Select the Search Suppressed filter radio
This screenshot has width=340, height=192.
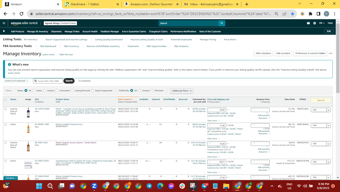click(x=92, y=90)
